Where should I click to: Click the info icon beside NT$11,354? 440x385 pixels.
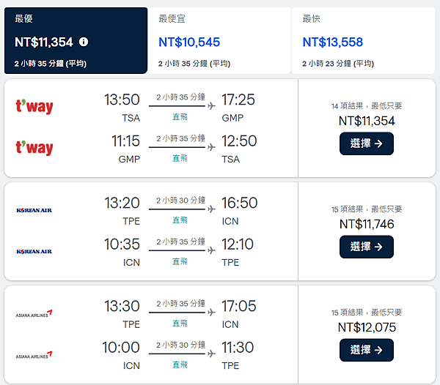84,42
